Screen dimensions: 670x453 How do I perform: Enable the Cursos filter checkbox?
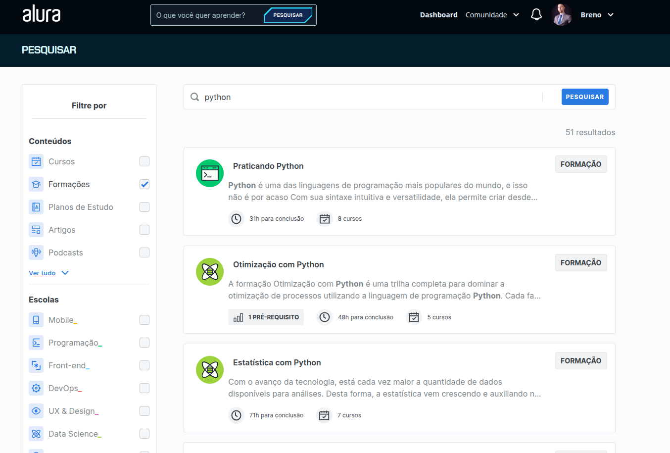coord(144,161)
